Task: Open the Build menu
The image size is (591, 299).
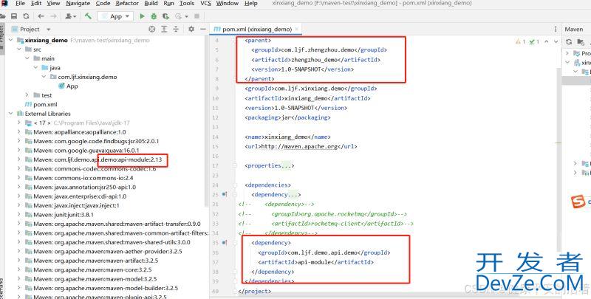Action: (151, 4)
